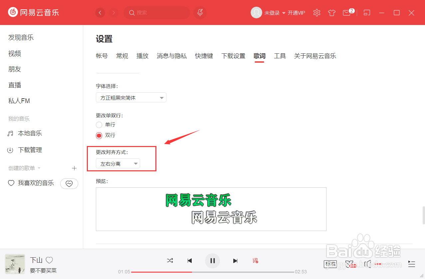The image size is (425, 279).
Task: Open settings gear icon
Action: [317, 13]
